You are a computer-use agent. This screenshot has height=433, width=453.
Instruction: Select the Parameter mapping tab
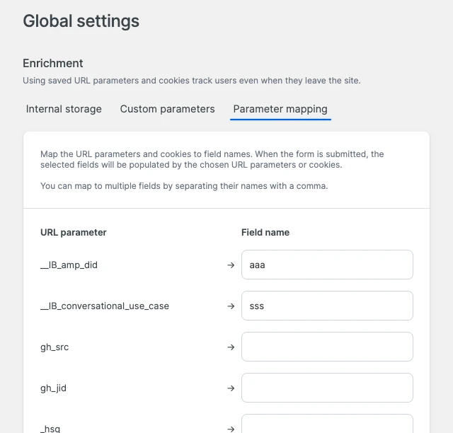280,109
